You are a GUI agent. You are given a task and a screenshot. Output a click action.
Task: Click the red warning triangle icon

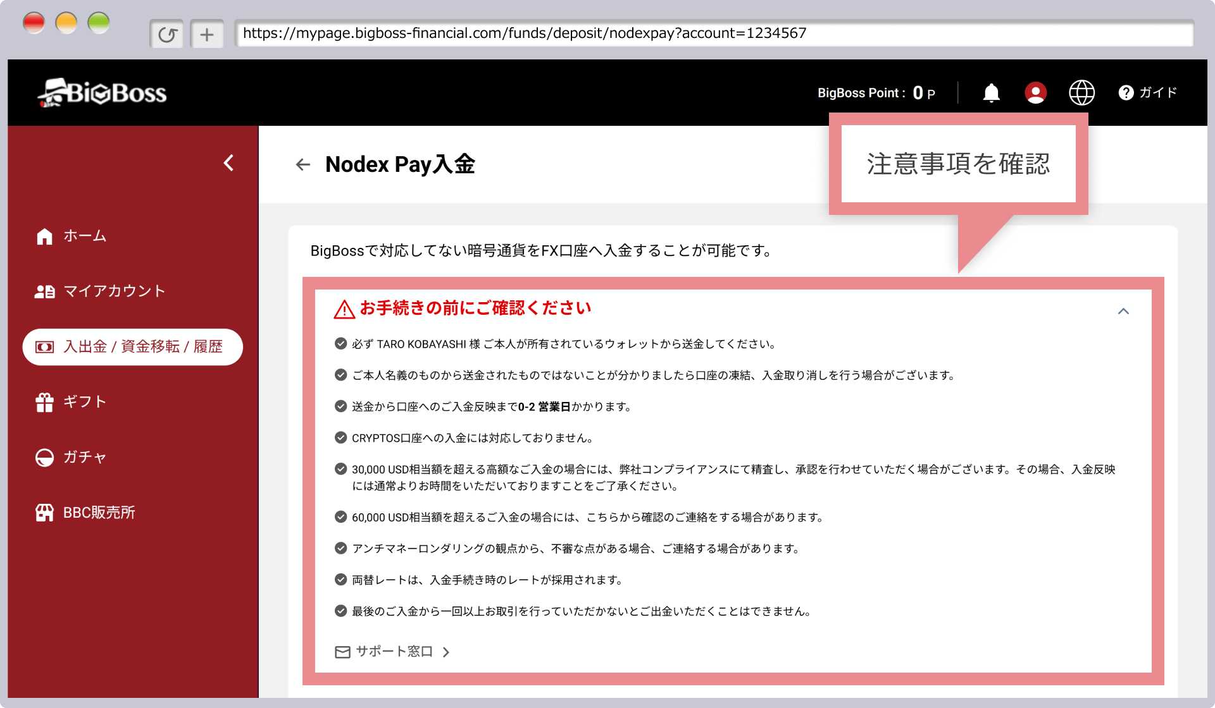point(344,309)
